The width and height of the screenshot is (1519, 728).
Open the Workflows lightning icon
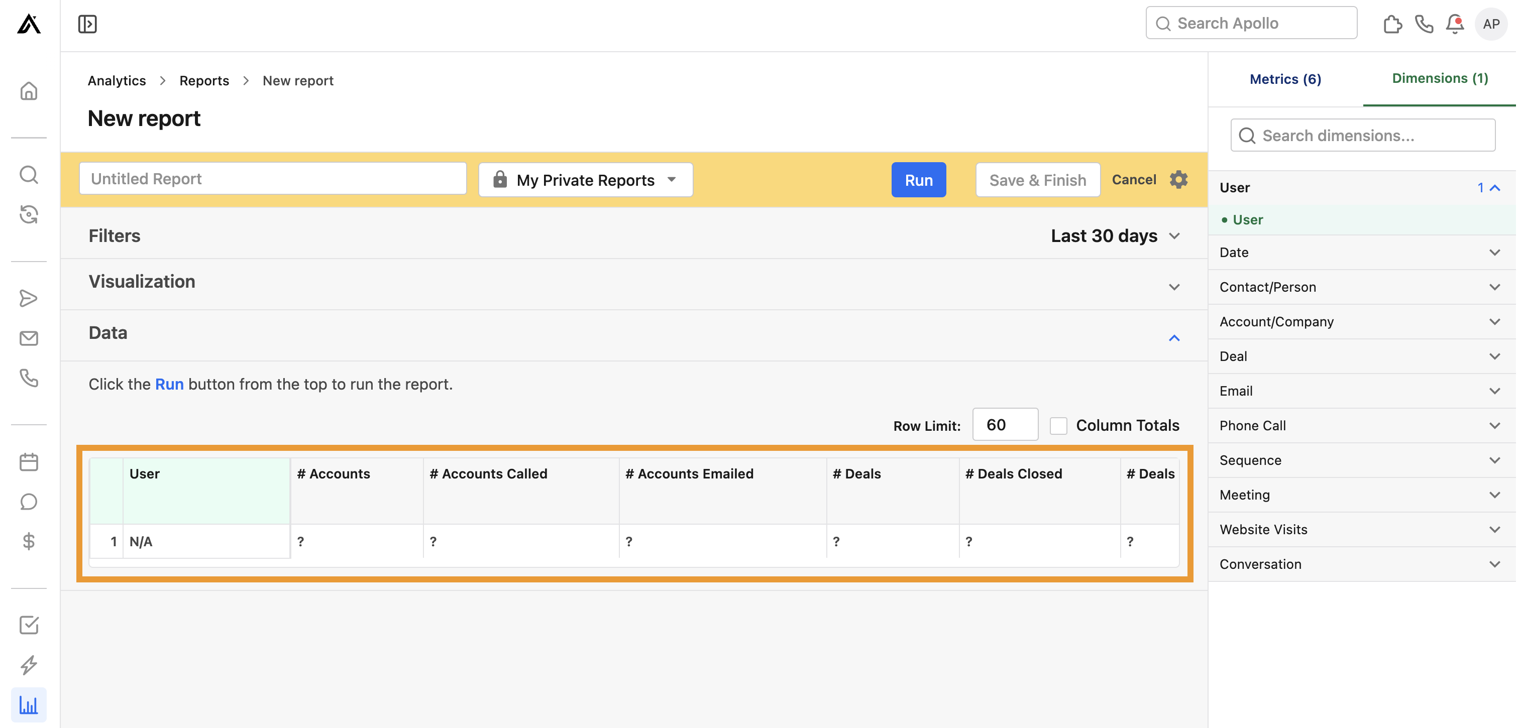coord(28,664)
